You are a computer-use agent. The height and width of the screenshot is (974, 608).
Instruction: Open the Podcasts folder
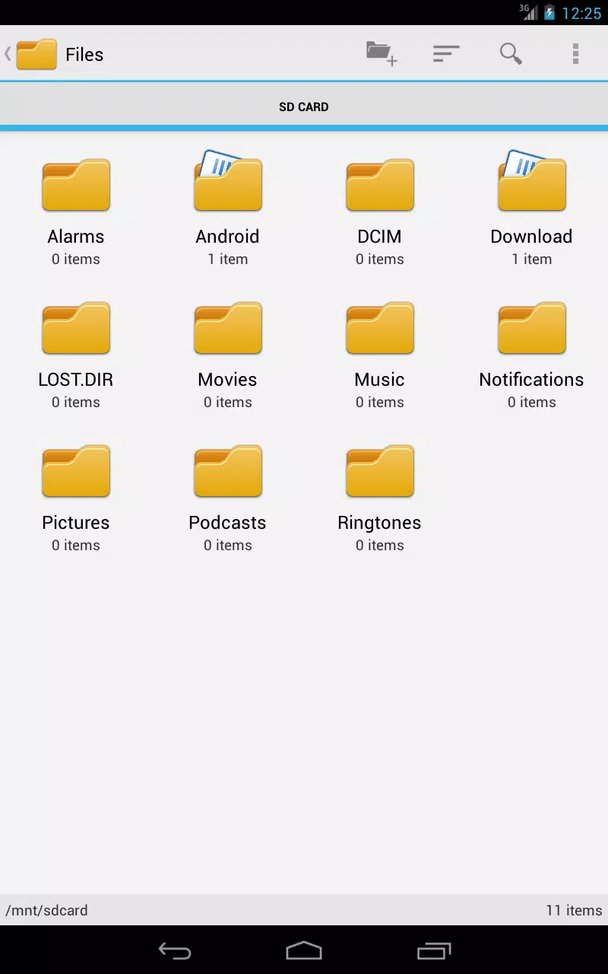point(228,496)
